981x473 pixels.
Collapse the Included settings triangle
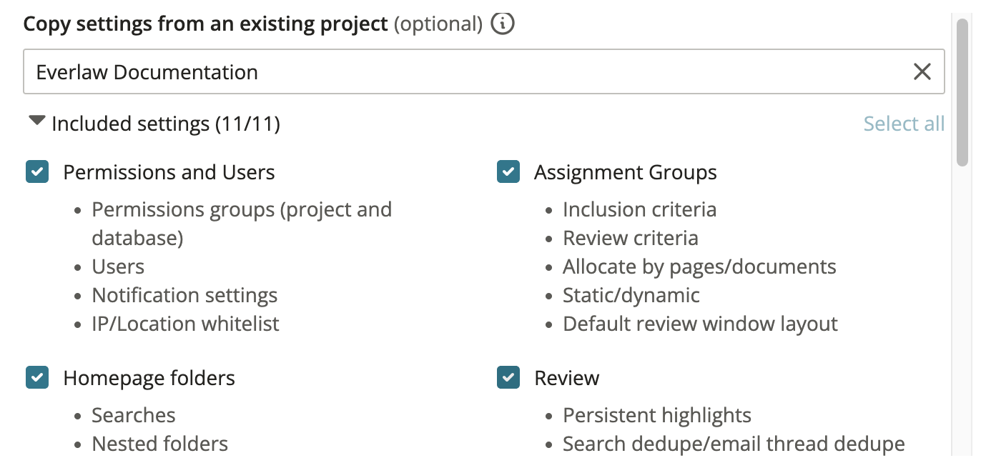[x=36, y=121]
